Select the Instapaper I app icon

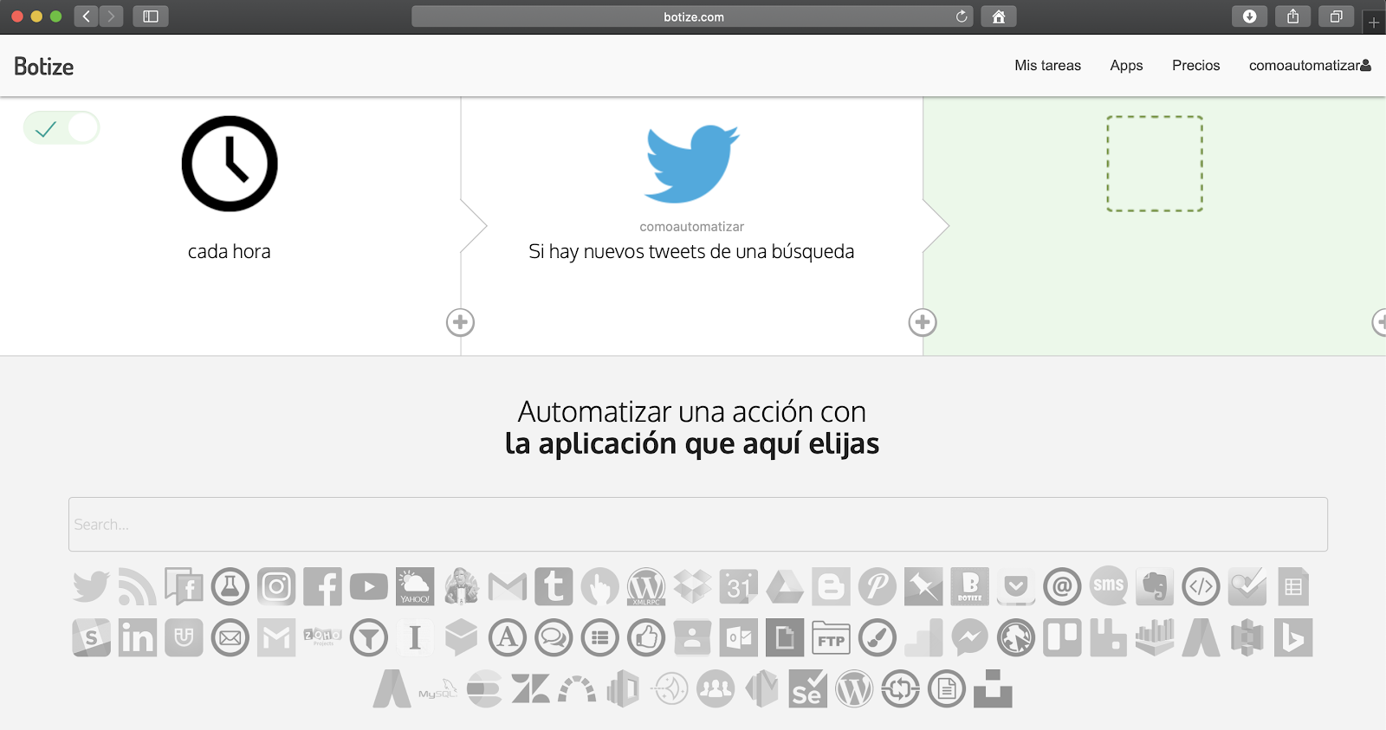415,638
